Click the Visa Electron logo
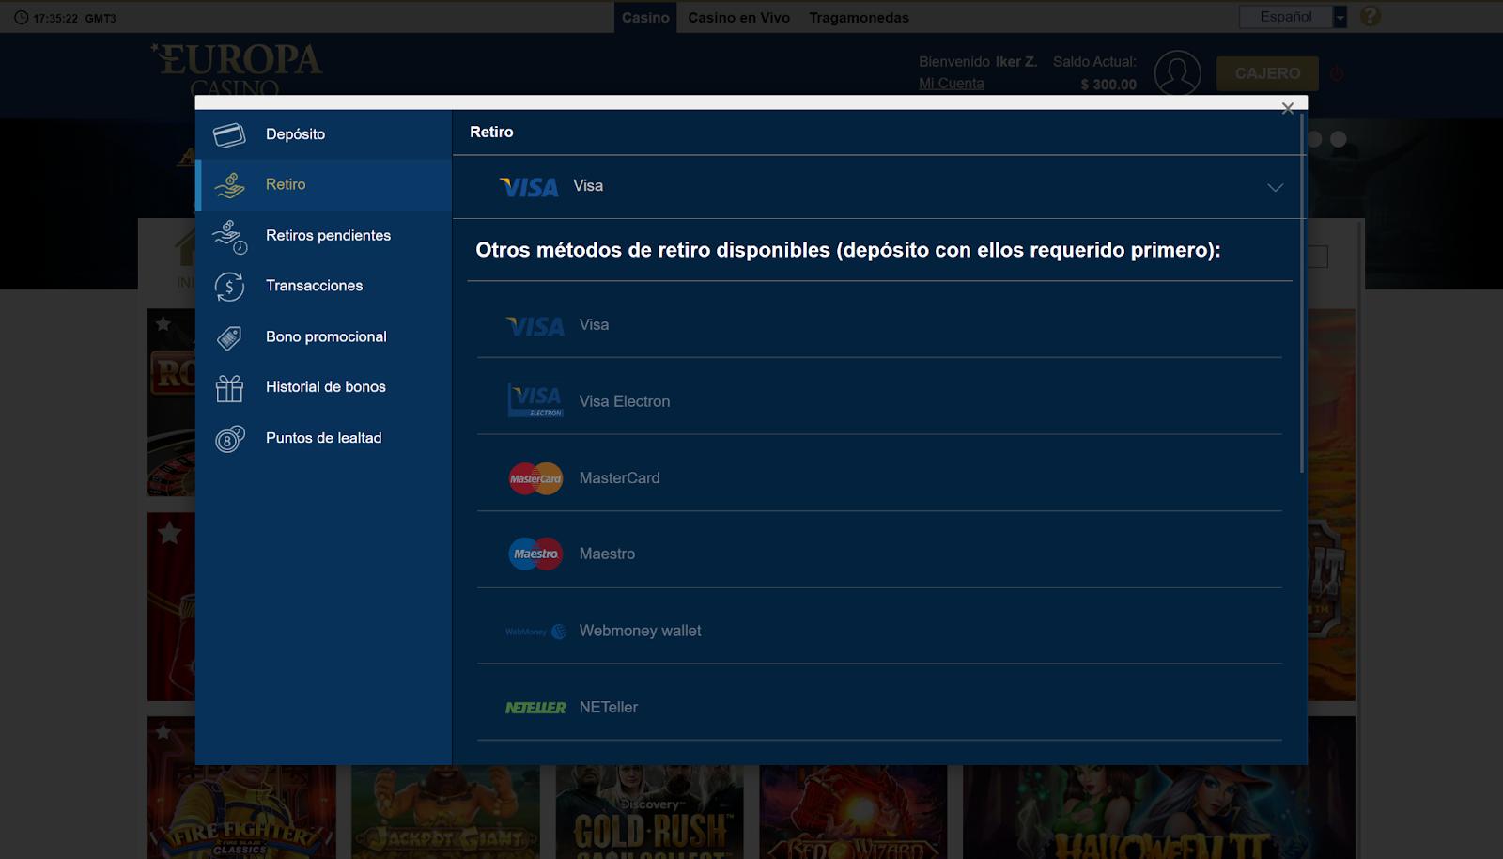Viewport: 1503px width, 859px height. point(535,400)
